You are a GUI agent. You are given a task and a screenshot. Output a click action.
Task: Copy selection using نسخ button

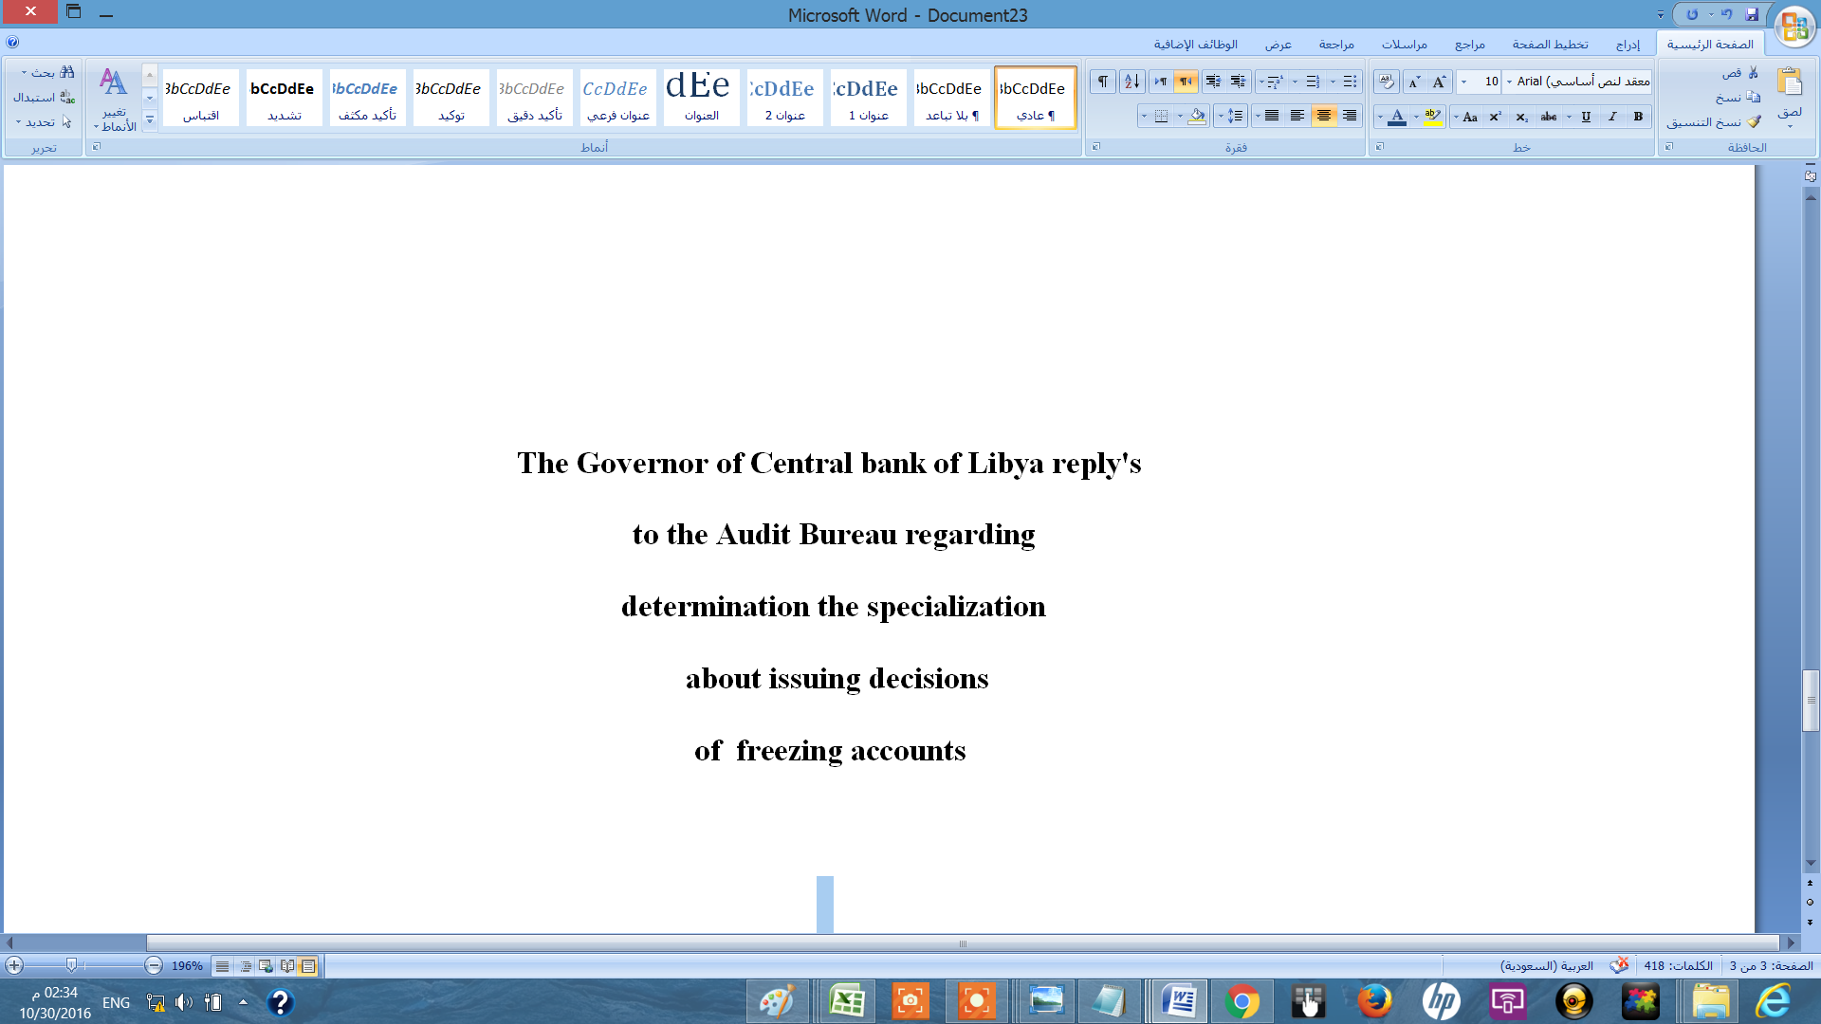click(x=1738, y=98)
